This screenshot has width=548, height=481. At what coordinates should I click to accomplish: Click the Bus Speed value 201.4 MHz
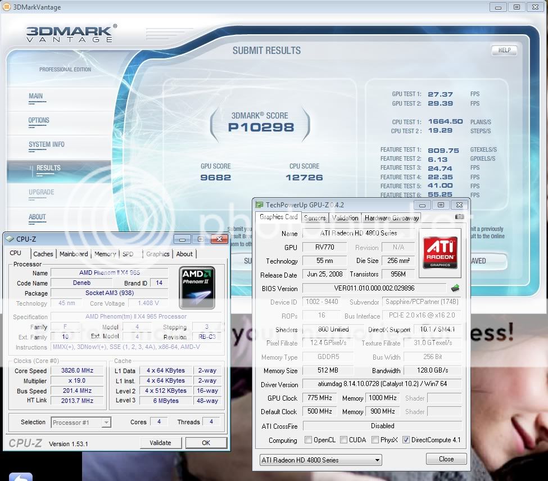point(77,391)
